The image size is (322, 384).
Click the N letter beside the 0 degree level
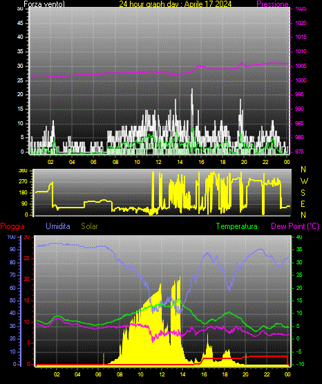pos(303,215)
